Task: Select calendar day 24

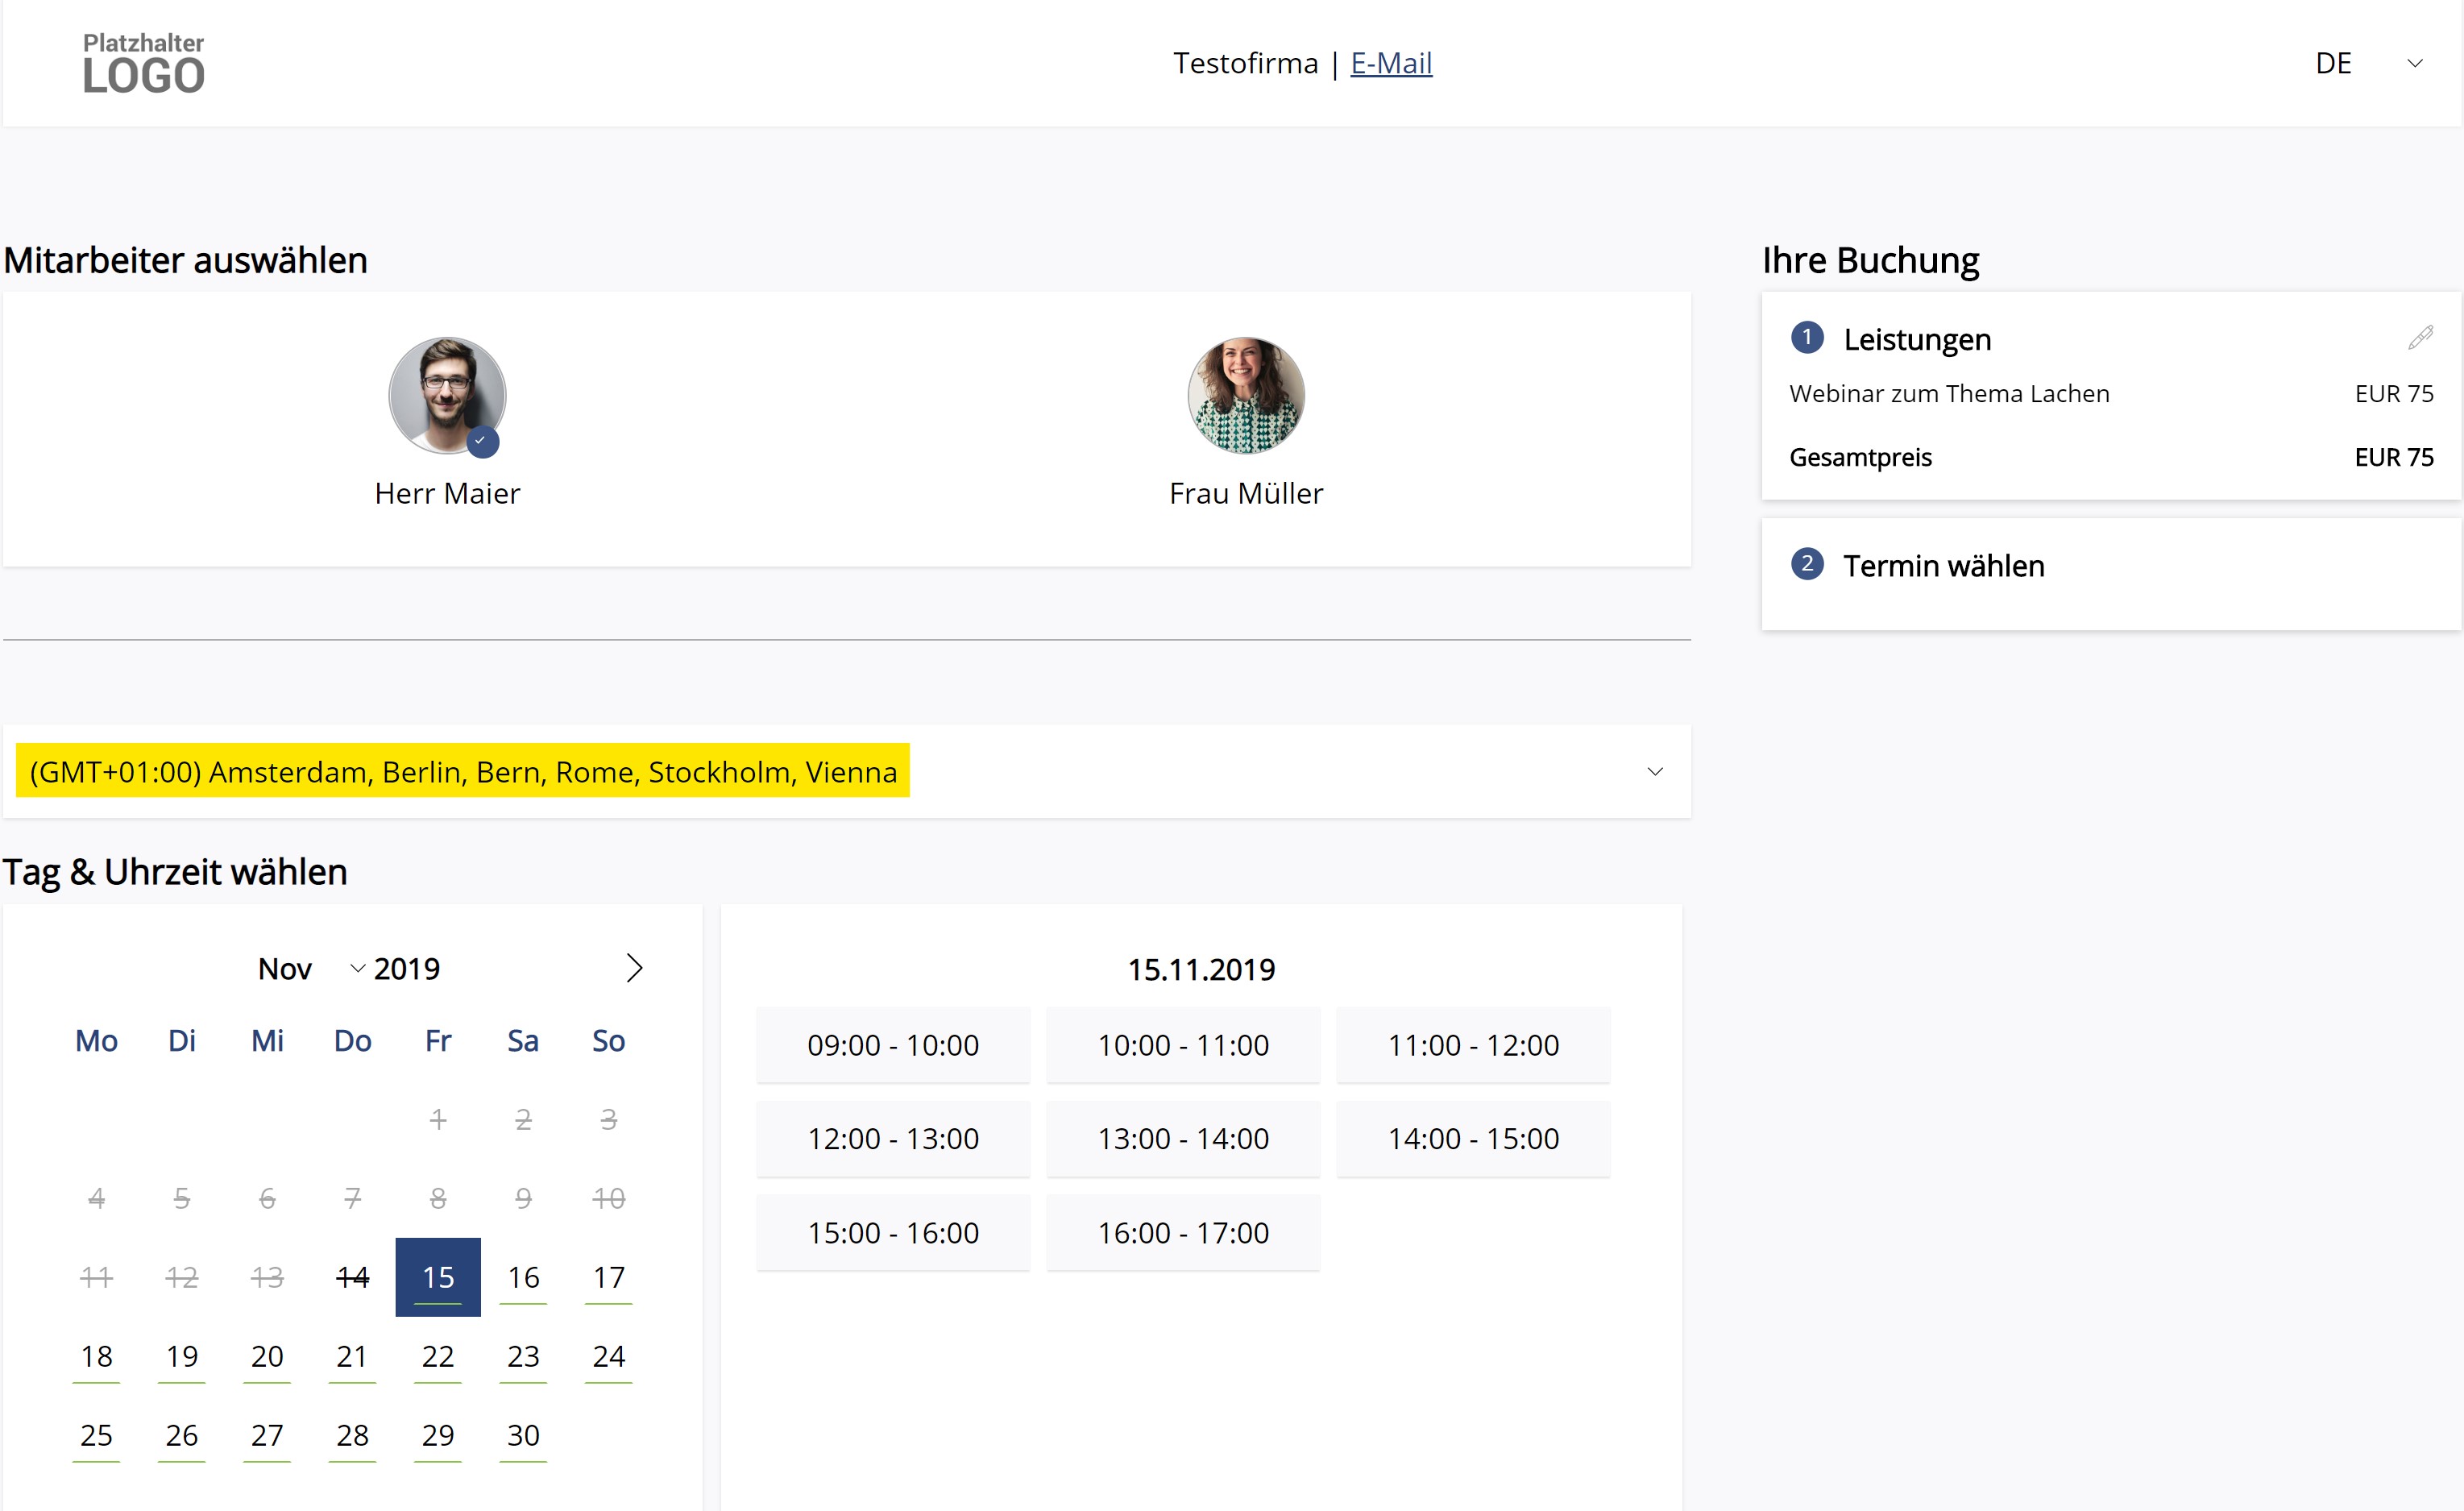Action: click(609, 1356)
